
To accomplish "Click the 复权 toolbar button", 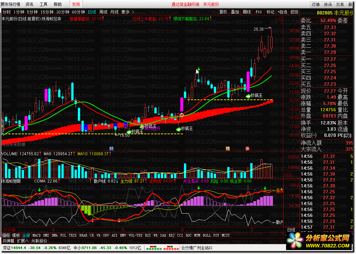I will (x=223, y=12).
